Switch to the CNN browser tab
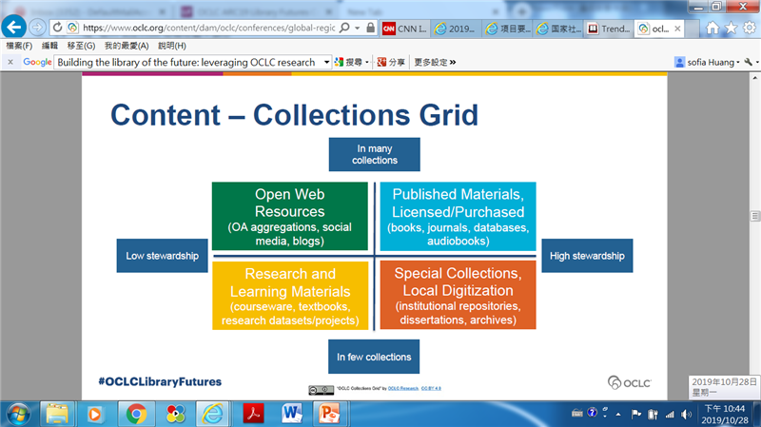761x427 pixels. tap(400, 29)
